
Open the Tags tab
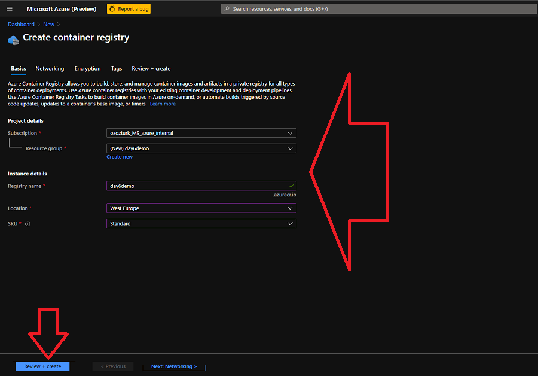coord(117,69)
